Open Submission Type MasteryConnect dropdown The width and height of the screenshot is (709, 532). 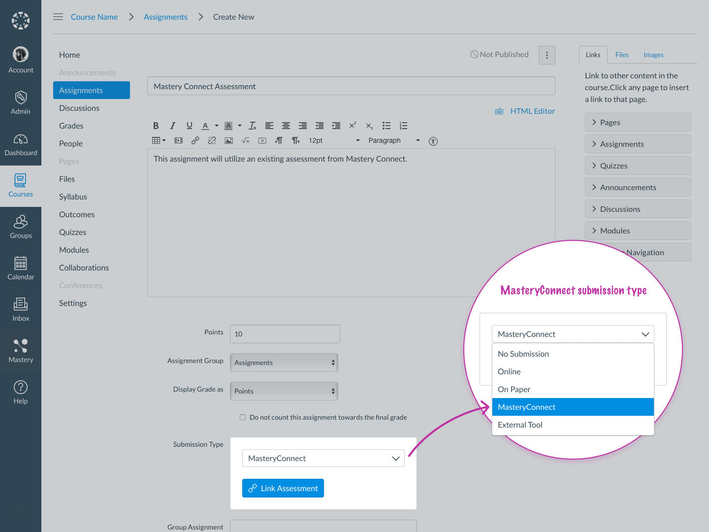[323, 458]
